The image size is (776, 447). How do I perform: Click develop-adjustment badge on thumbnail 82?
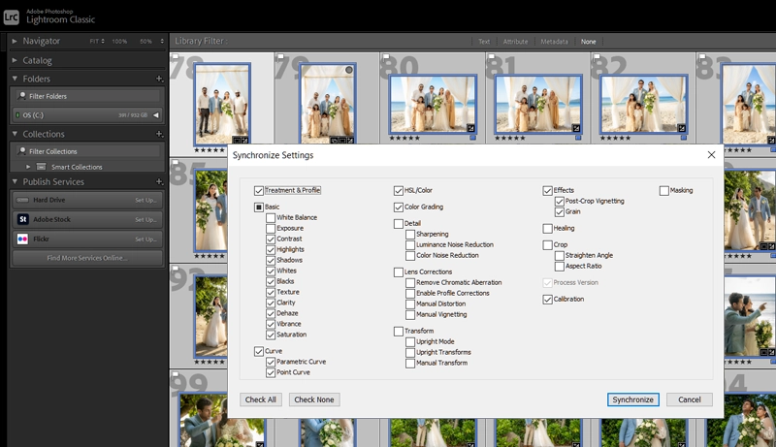(x=682, y=128)
